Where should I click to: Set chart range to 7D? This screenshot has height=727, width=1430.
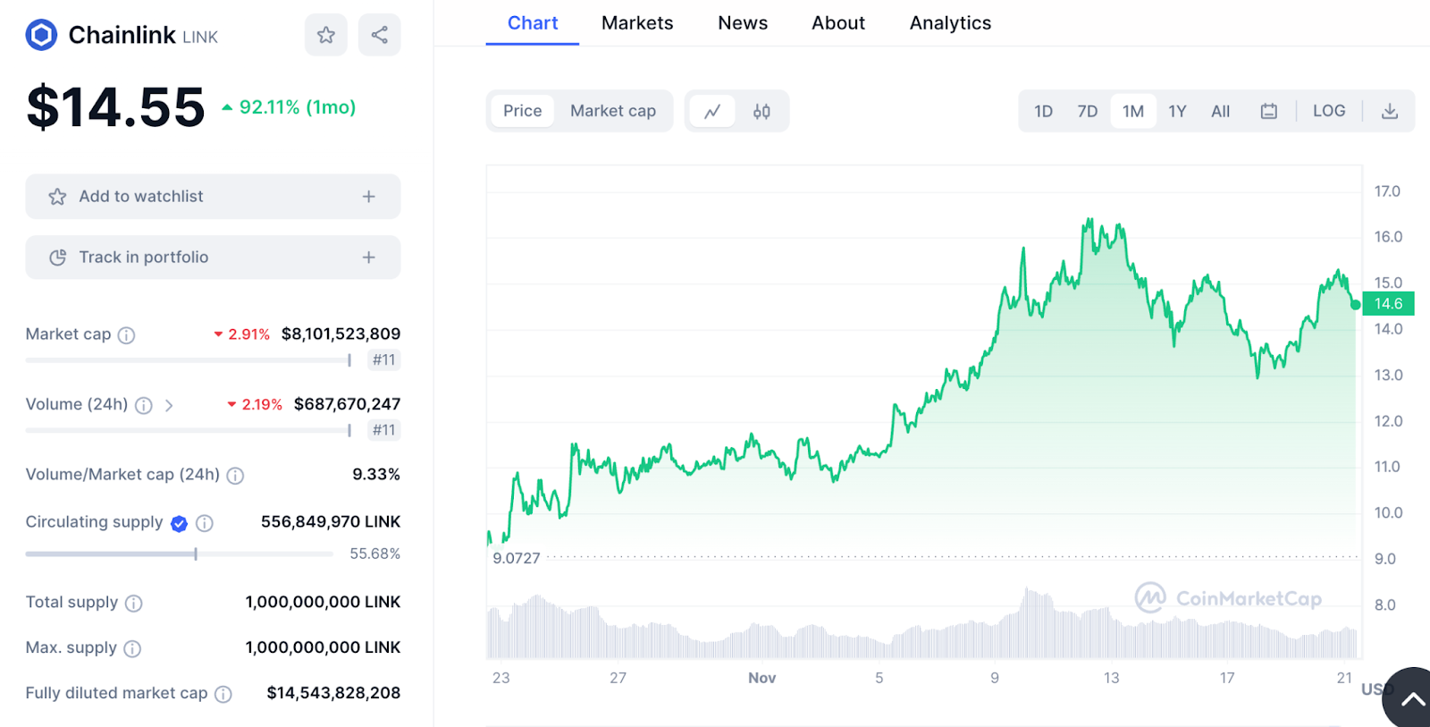[x=1088, y=112]
